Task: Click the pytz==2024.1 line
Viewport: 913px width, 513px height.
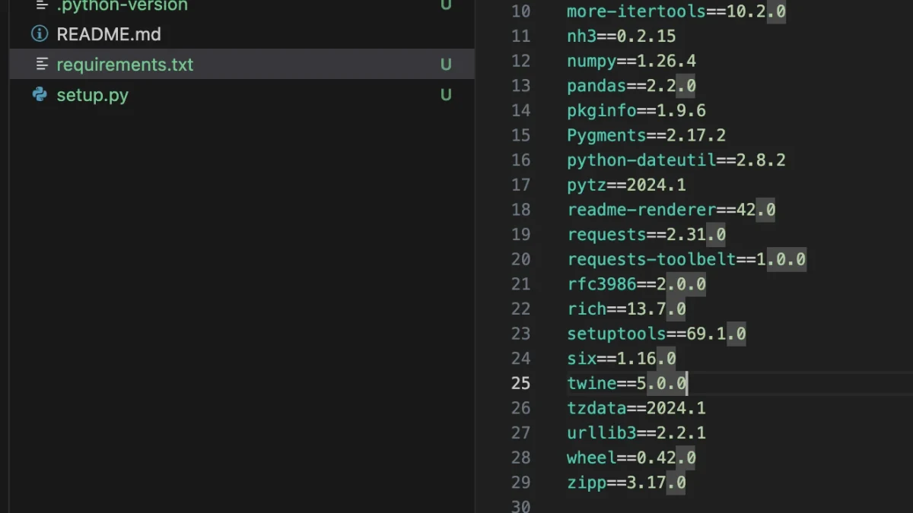Action: tap(626, 185)
